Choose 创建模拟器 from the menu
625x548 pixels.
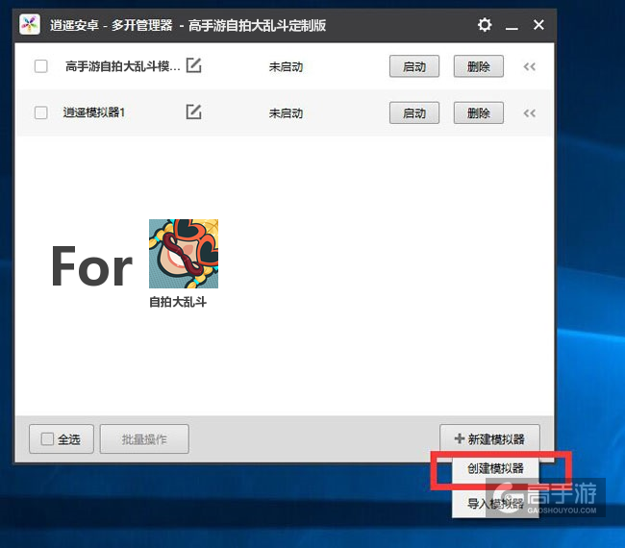495,469
